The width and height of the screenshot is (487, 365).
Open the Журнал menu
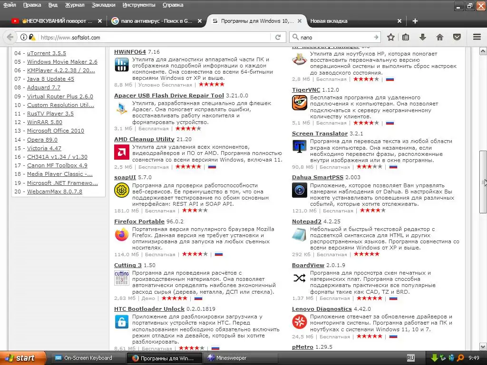point(75,5)
